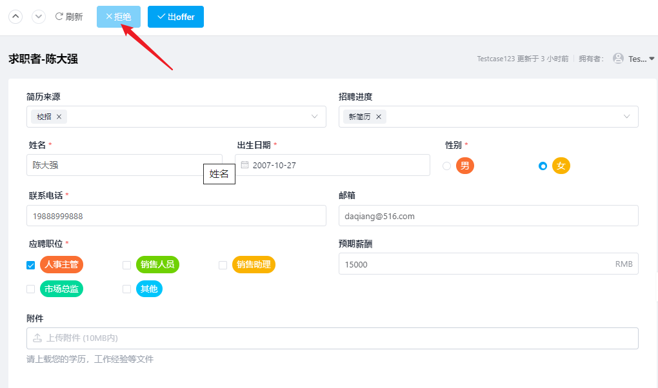Edit the 姓名 field 陈大强

coord(125,165)
